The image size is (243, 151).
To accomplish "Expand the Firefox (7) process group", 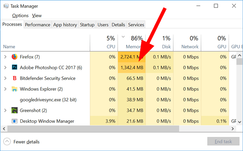I will [x=5, y=57].
